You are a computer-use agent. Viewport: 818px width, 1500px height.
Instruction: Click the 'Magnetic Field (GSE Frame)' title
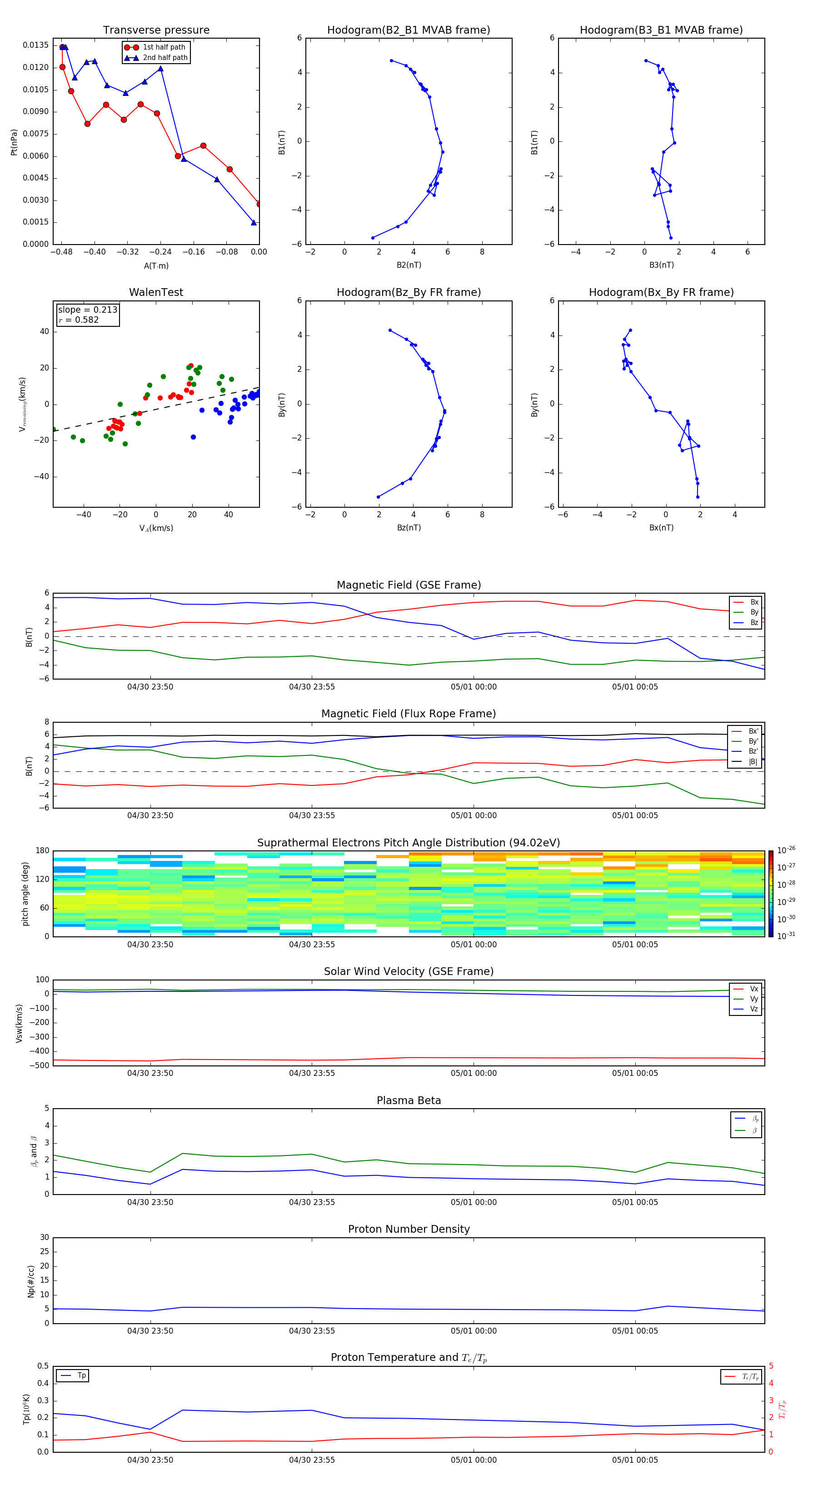click(x=409, y=585)
